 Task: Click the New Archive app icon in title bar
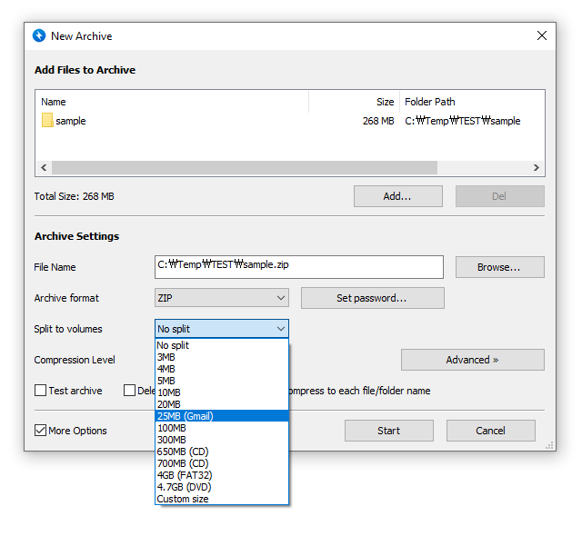pos(39,36)
